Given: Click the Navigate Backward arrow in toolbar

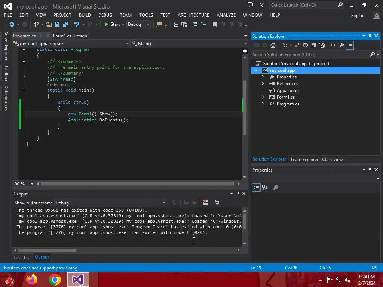Looking at the screenshot, I should click(x=12, y=24).
